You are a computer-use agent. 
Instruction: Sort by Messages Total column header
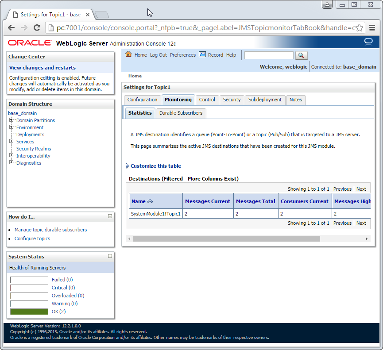255,201
